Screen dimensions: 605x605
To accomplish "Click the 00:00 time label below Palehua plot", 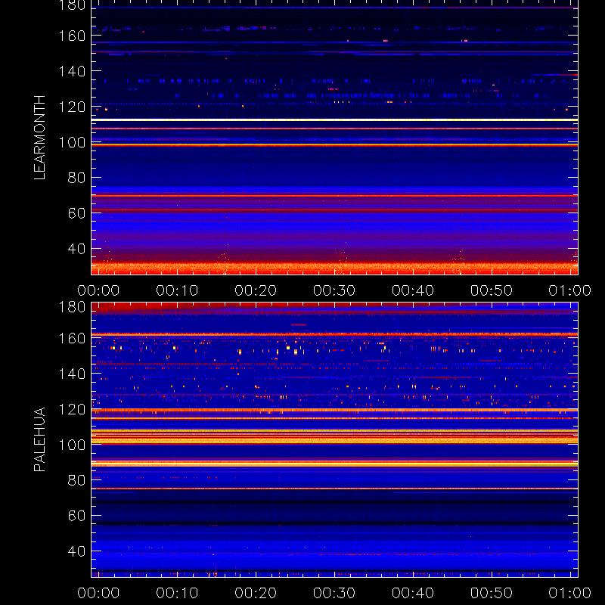I will (98, 593).
